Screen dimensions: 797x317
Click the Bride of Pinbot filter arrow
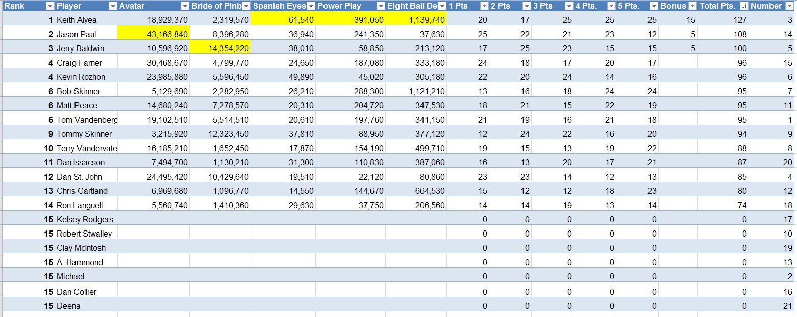point(245,6)
